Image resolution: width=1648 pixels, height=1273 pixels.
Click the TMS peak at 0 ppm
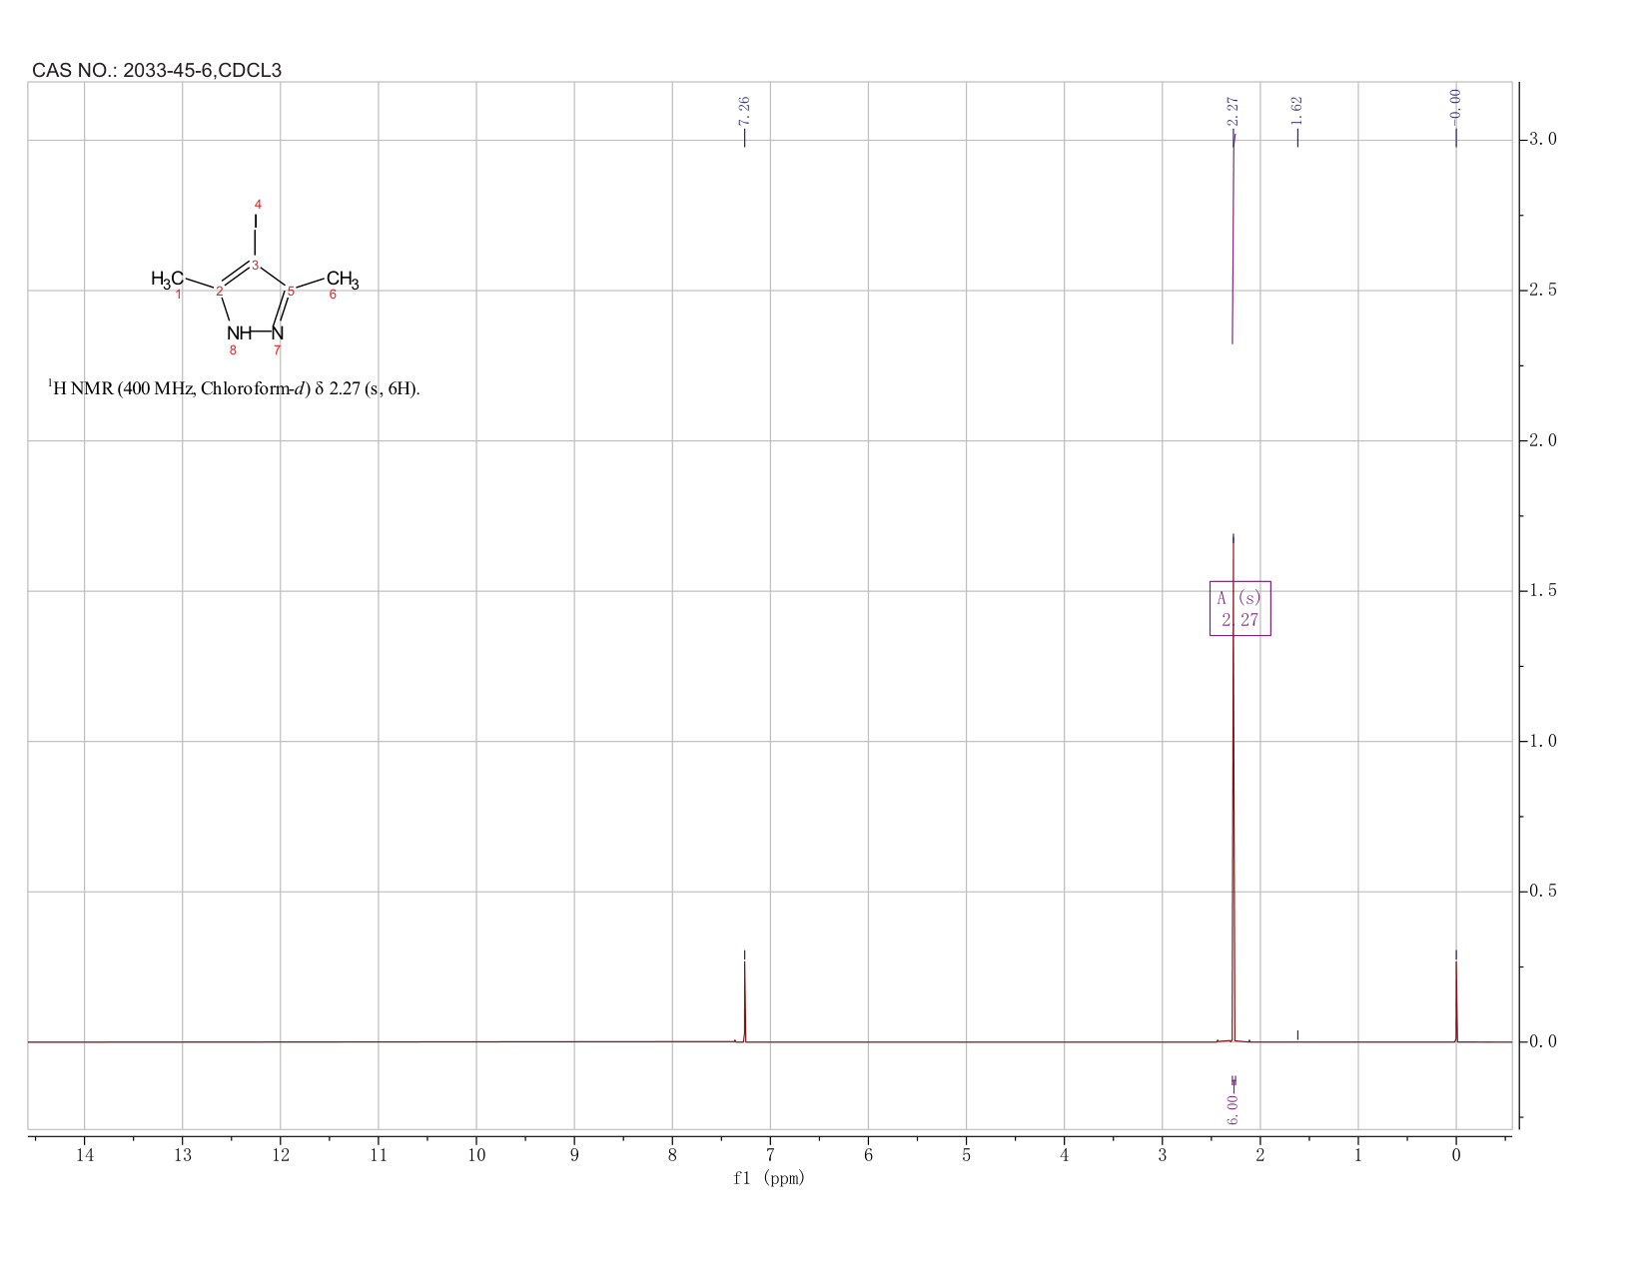pyautogui.click(x=1455, y=1001)
